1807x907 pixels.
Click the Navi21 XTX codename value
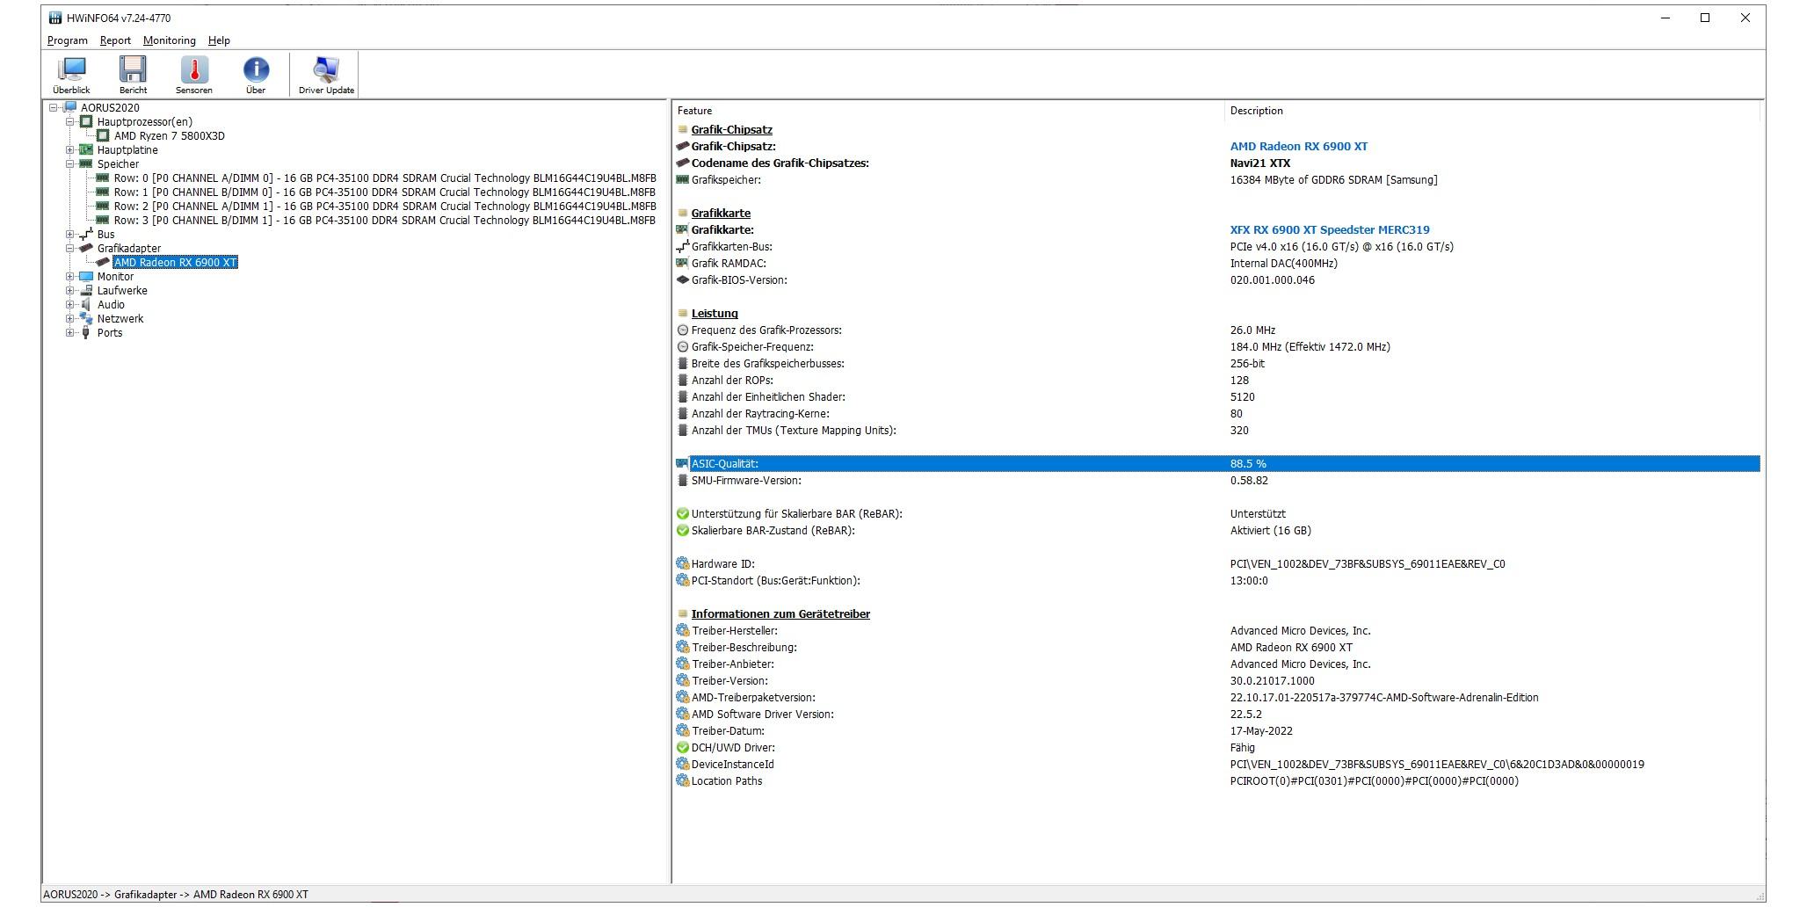tap(1260, 163)
